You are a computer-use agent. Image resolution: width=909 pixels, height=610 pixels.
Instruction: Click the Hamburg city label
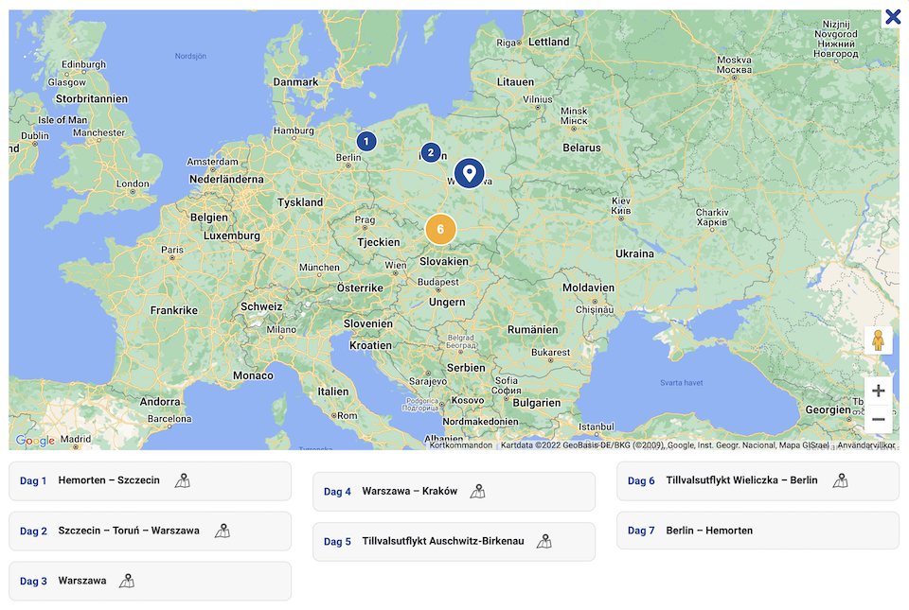pos(294,131)
